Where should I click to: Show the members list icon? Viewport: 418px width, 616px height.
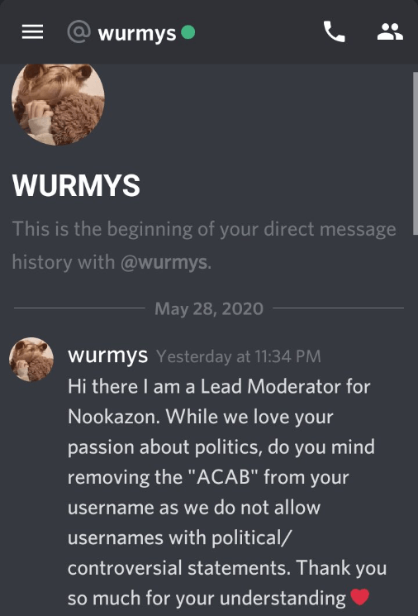[390, 31]
